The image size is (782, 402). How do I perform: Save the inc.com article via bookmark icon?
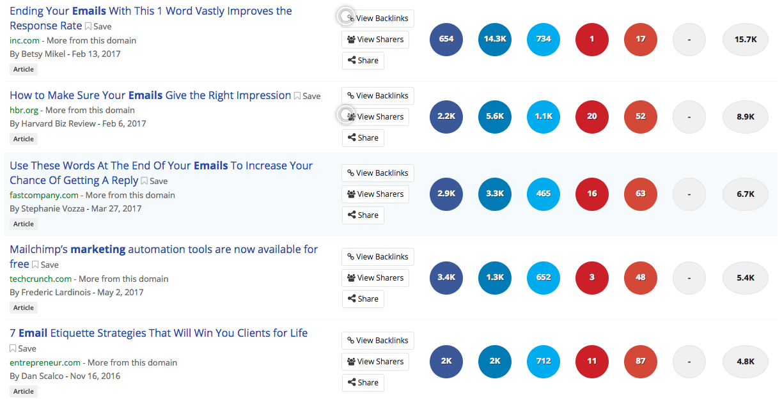click(98, 26)
